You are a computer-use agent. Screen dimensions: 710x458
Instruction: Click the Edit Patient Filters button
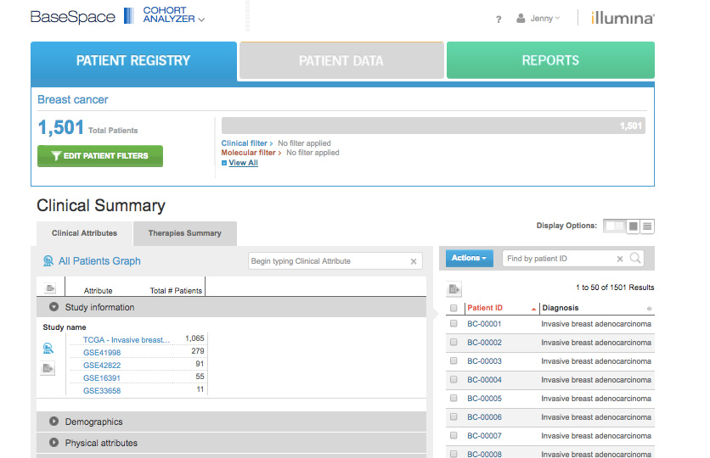point(100,156)
